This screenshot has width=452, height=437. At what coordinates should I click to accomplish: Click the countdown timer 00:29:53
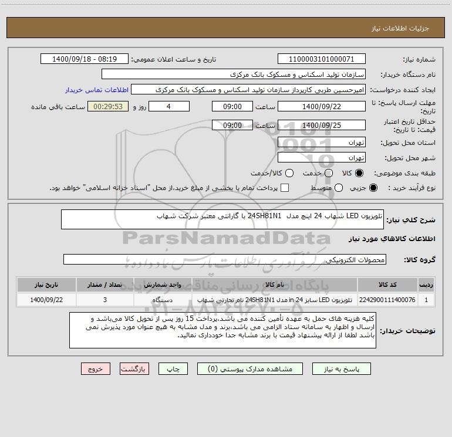coord(108,106)
